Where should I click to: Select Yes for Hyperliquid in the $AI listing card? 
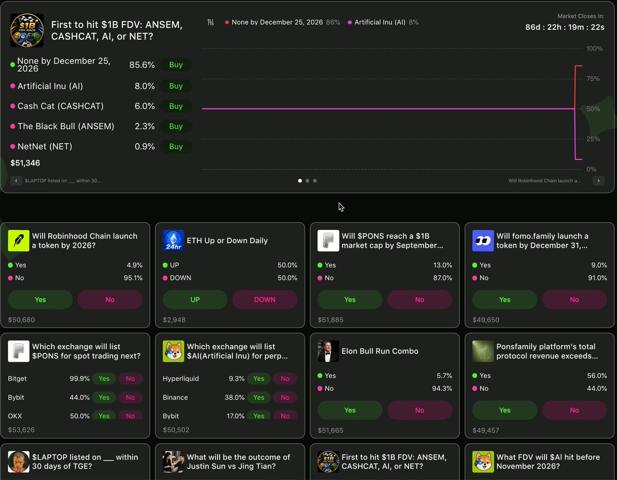pos(259,379)
